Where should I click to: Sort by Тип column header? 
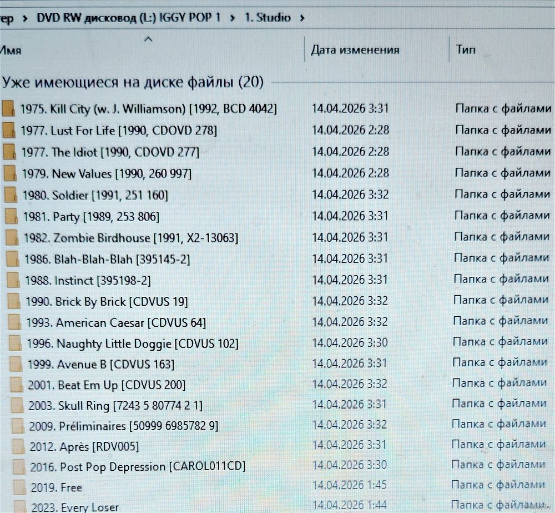pyautogui.click(x=466, y=50)
